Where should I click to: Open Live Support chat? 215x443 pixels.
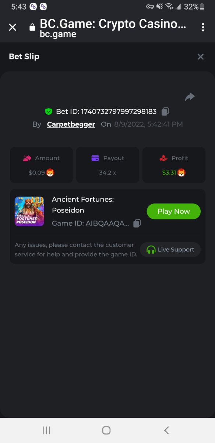coord(170,250)
